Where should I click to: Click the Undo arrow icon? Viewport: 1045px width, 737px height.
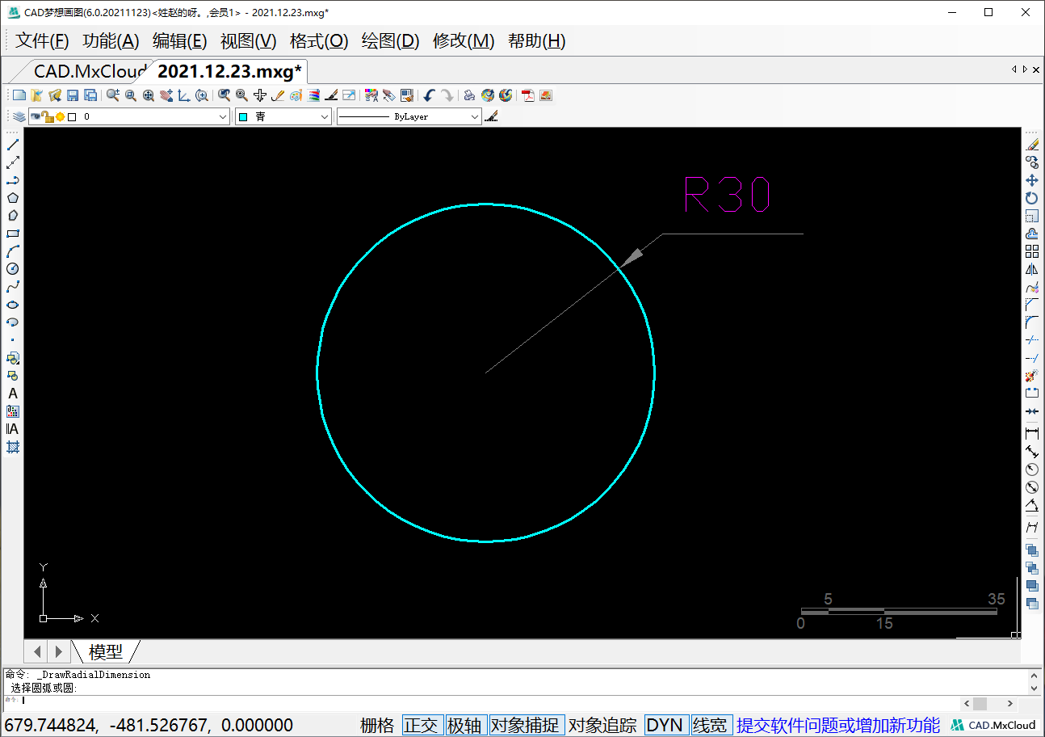point(429,95)
